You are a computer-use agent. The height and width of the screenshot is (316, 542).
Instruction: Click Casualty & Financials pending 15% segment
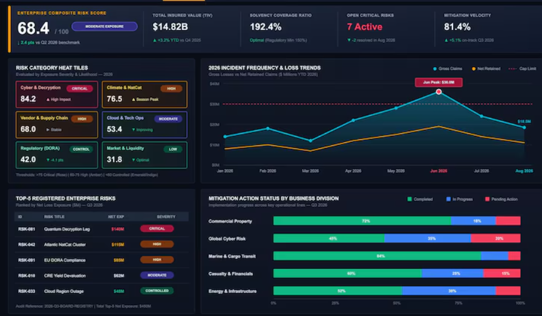(x=502, y=274)
